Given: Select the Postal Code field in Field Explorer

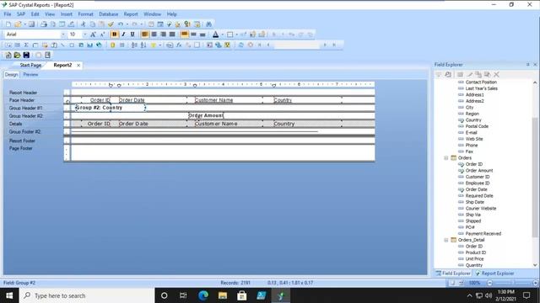Looking at the screenshot, I should point(477,126).
